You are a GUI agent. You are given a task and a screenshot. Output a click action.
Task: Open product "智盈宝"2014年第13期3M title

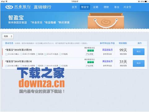[19, 50]
